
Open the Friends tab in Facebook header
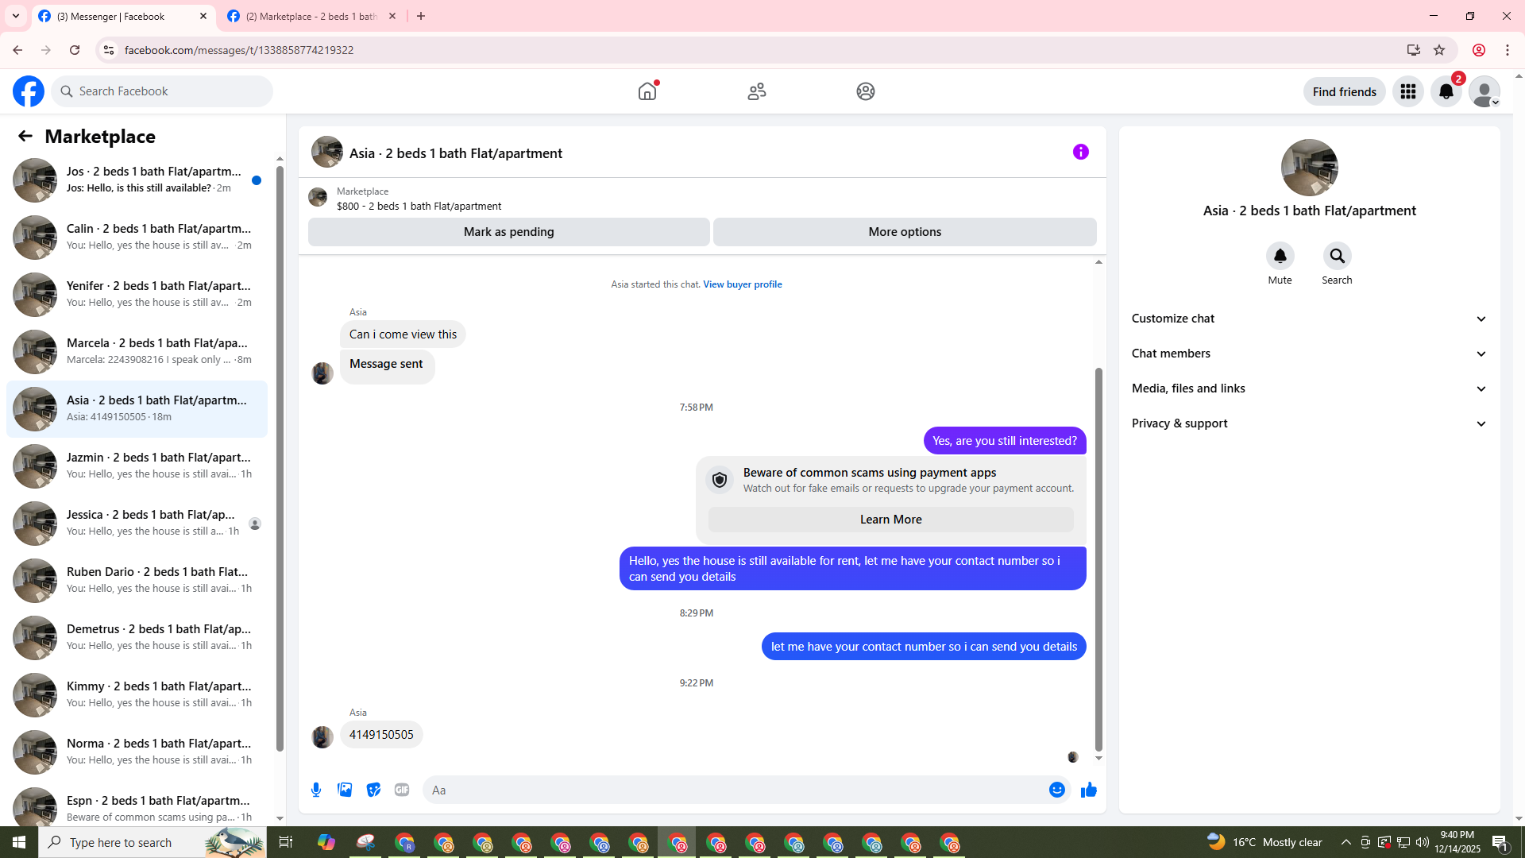756,91
